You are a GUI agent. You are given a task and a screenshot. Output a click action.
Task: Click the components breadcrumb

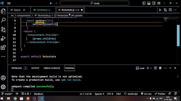[24, 15]
